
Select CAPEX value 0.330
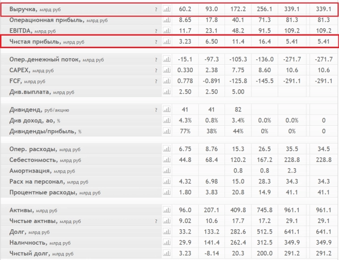pos(185,70)
